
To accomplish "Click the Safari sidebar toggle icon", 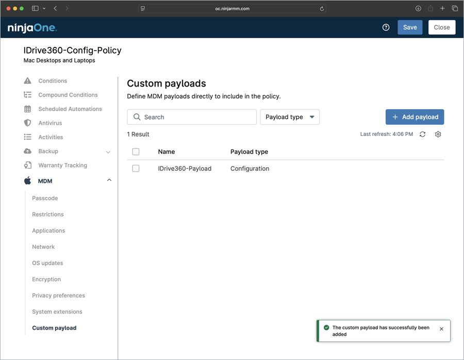I will click(35, 9).
